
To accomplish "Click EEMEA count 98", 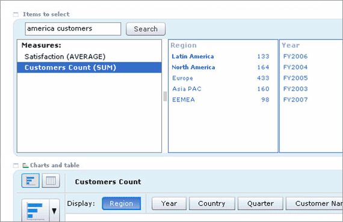I will 265,100.
